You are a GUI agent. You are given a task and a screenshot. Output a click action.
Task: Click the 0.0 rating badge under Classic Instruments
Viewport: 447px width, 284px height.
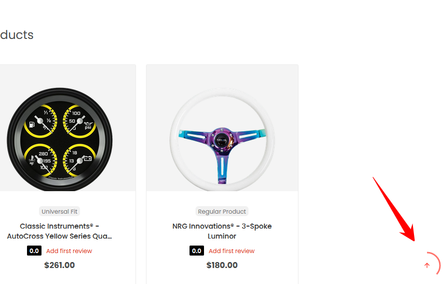(x=34, y=251)
